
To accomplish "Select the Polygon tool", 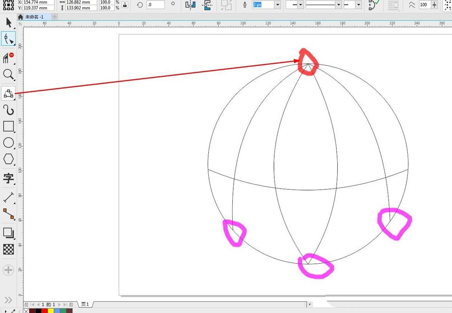I will coord(9,159).
